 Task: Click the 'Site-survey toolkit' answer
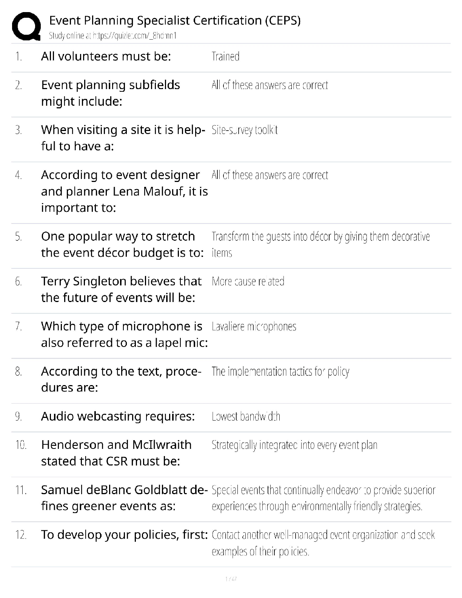click(x=245, y=130)
